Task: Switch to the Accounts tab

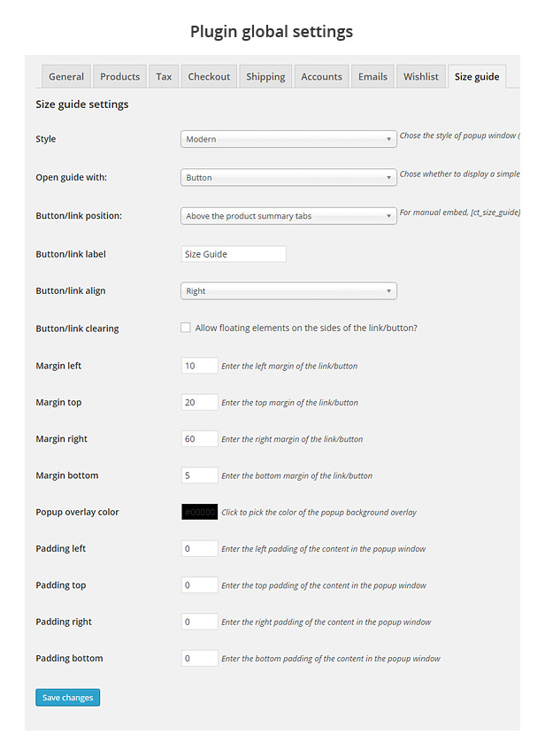Action: (321, 77)
